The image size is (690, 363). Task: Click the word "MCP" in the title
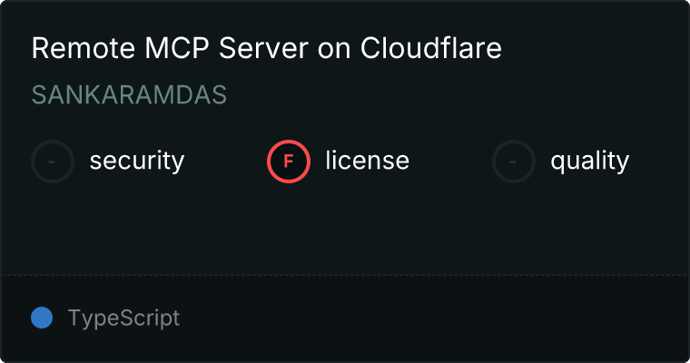point(163,49)
